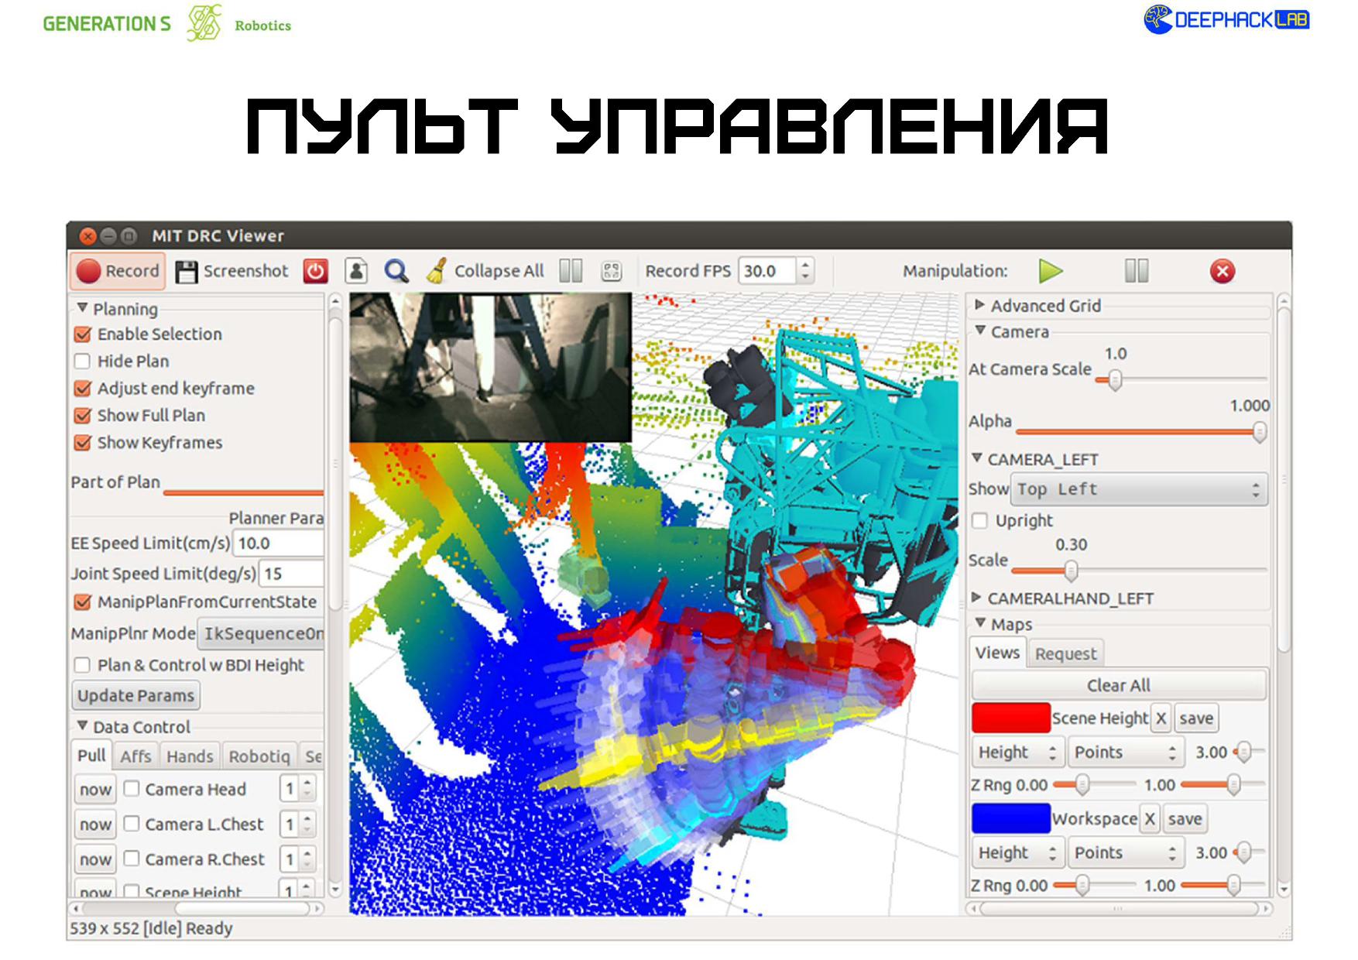Click the Clear All maps button
The image size is (1358, 960).
pos(1119,685)
